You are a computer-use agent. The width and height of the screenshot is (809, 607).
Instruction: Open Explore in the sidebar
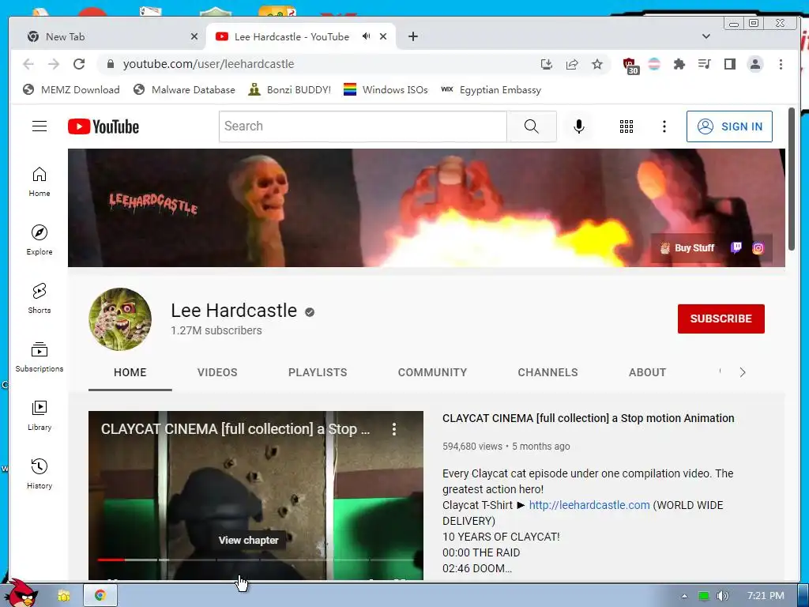click(x=40, y=240)
